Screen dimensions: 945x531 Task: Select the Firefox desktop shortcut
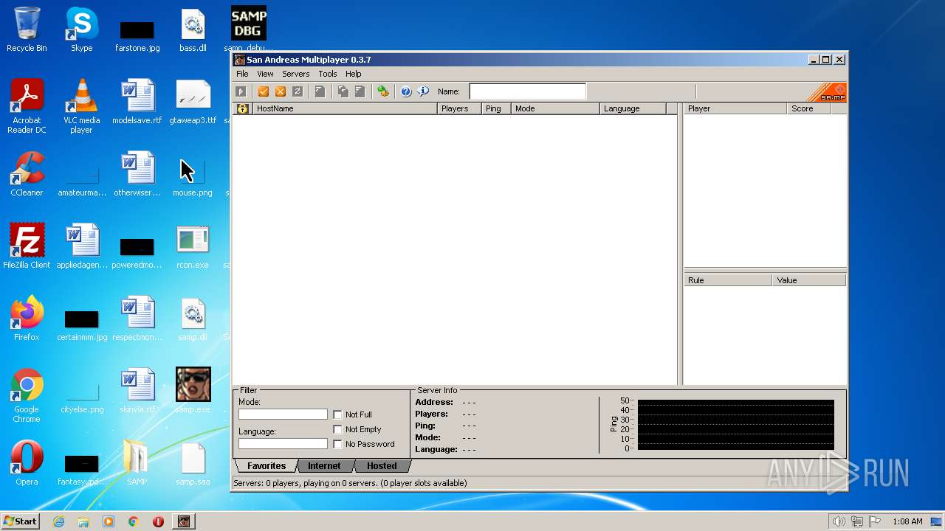pyautogui.click(x=27, y=318)
